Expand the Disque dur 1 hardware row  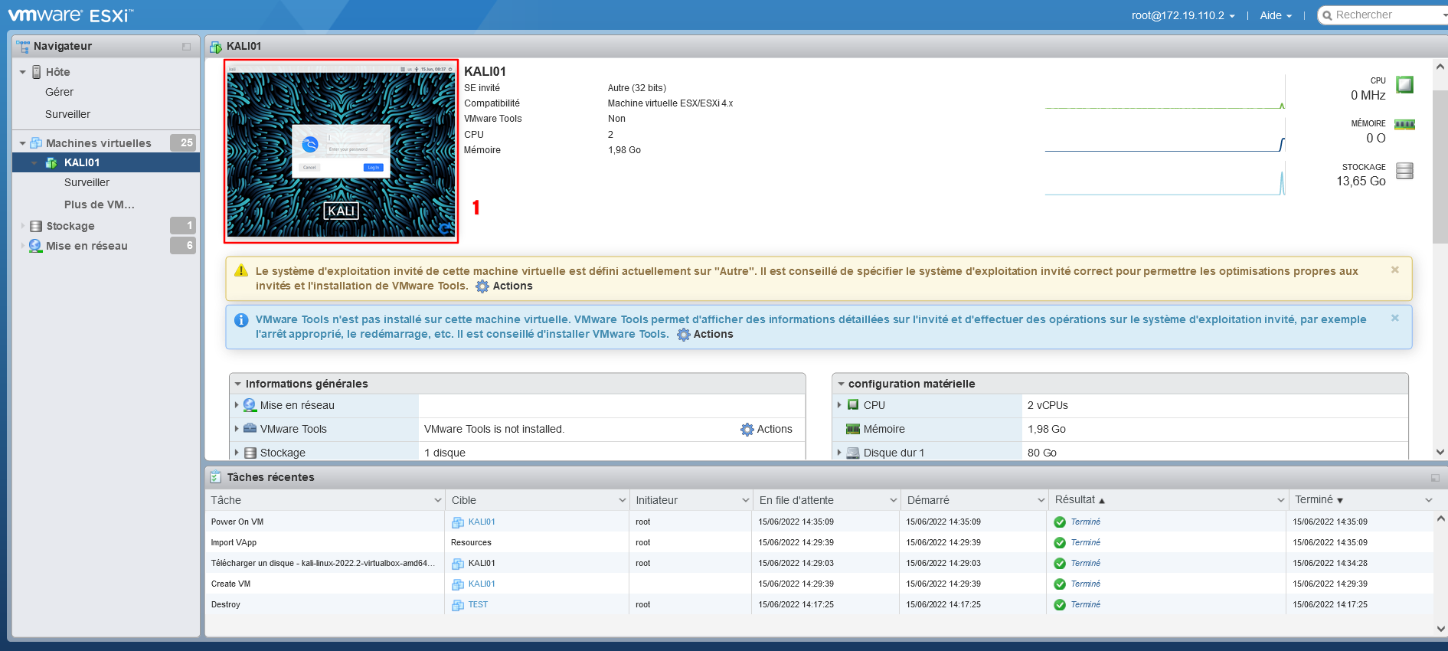click(839, 453)
